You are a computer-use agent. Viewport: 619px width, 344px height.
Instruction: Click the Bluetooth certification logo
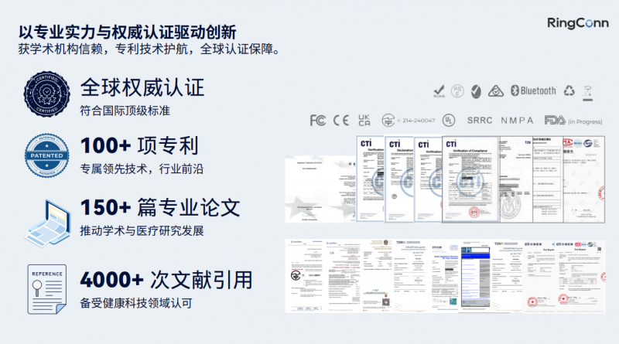(533, 91)
